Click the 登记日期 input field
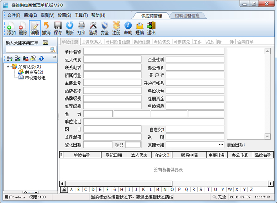This screenshot has width=277, height=203. [98, 145]
